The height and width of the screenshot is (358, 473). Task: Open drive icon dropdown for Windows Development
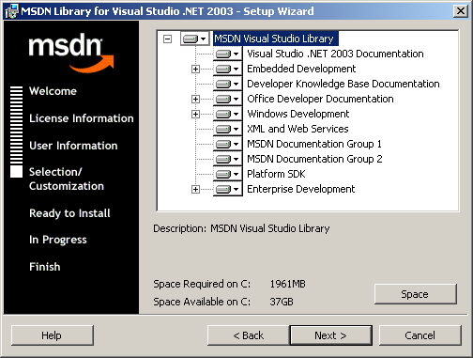coord(227,114)
